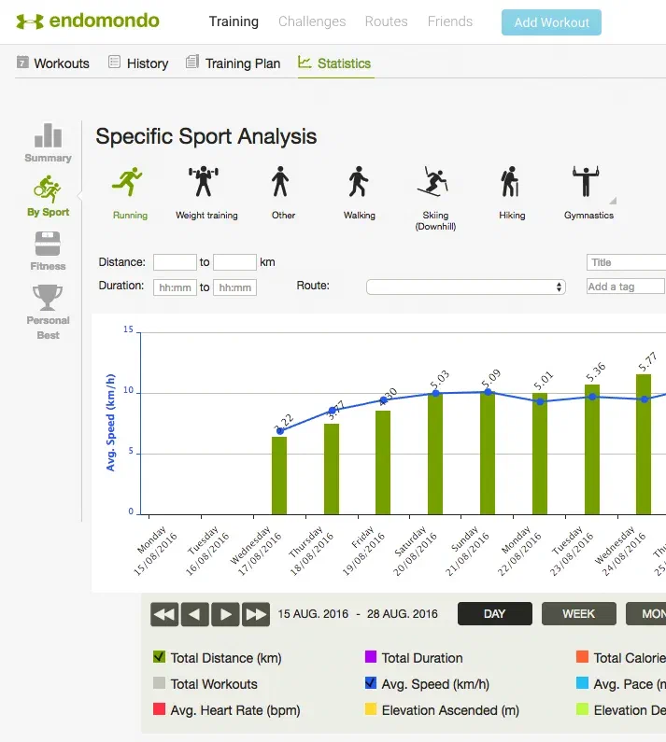Screen dimensions: 666x742
Task: Open the Training Plan tab
Action: [233, 63]
